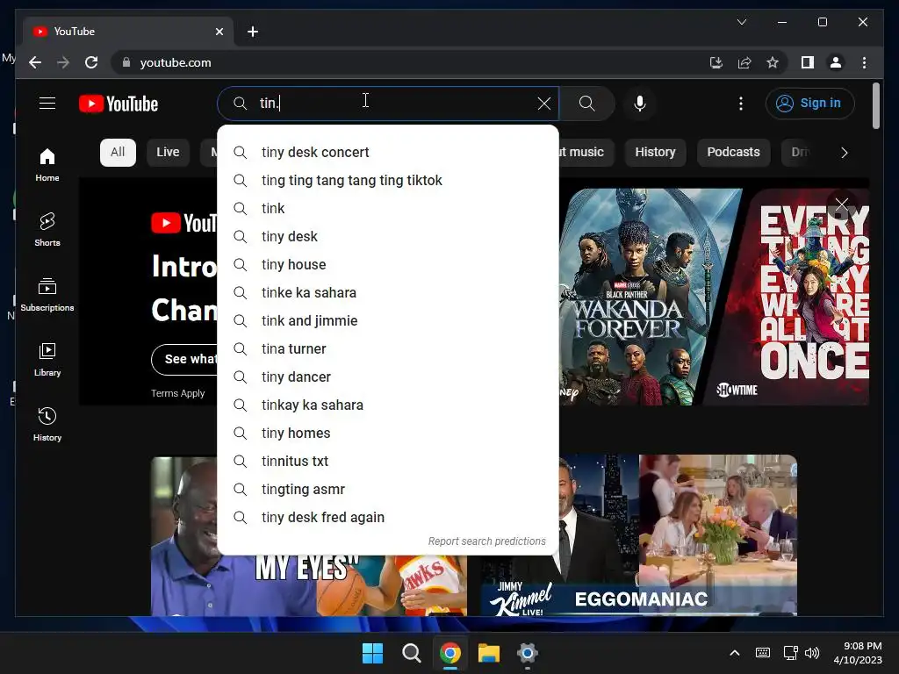
Task: Share this page via address bar icon
Action: tap(744, 62)
